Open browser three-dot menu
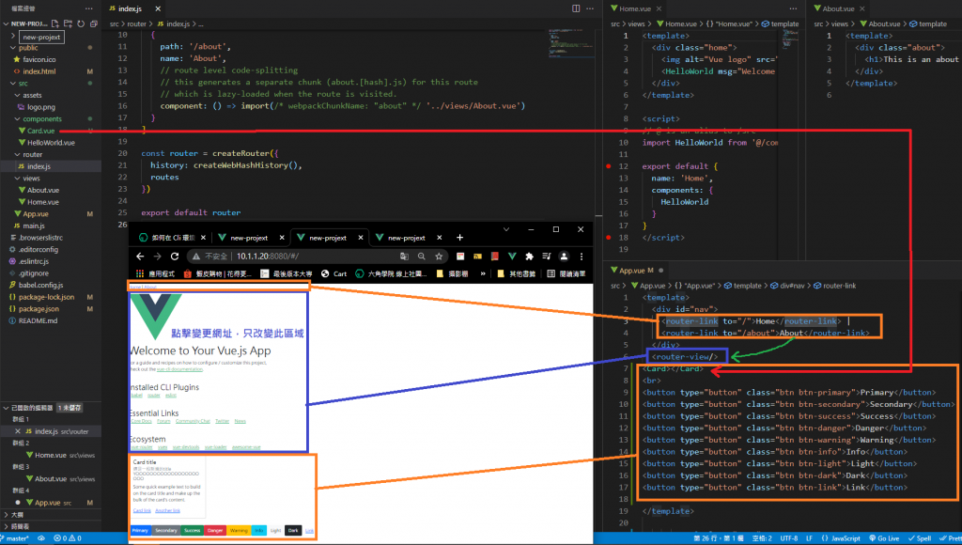962x545 pixels. tap(581, 257)
